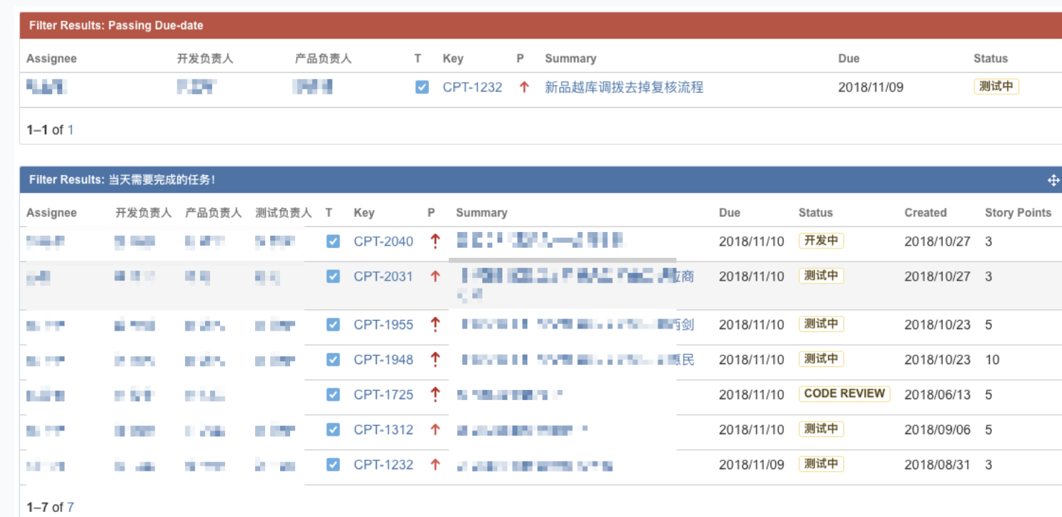Open issue CPT-1948
Viewport: 1062px width, 517px height.
(383, 360)
